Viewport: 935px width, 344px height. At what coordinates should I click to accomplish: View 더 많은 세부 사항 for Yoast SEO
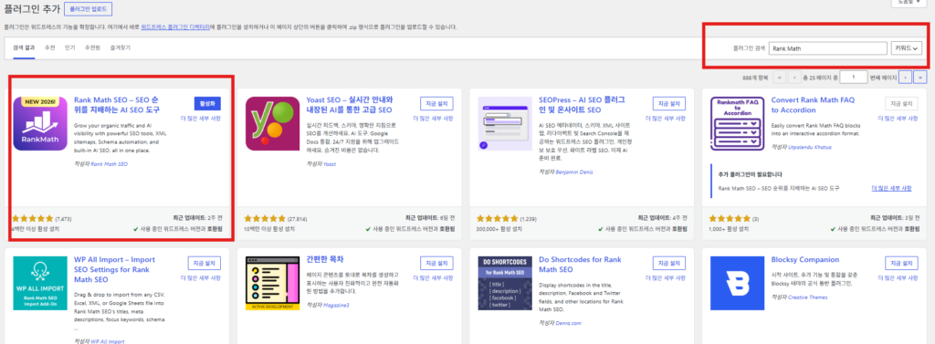pyautogui.click(x=433, y=119)
